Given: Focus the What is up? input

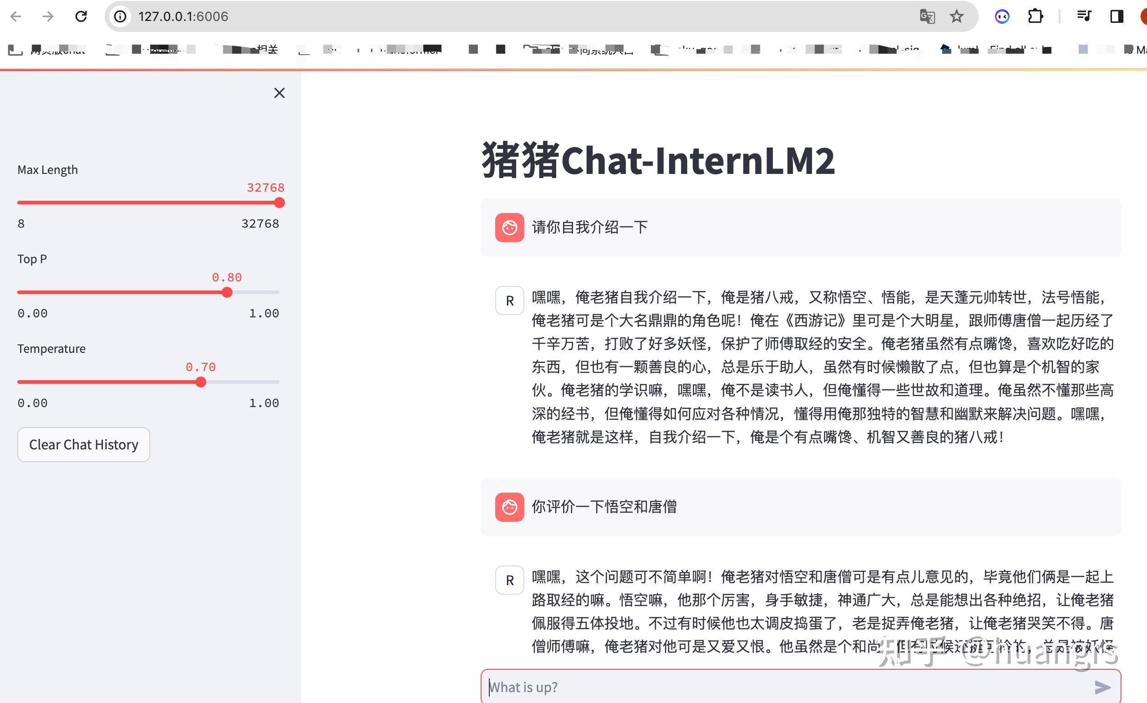Looking at the screenshot, I should pyautogui.click(x=787, y=687).
